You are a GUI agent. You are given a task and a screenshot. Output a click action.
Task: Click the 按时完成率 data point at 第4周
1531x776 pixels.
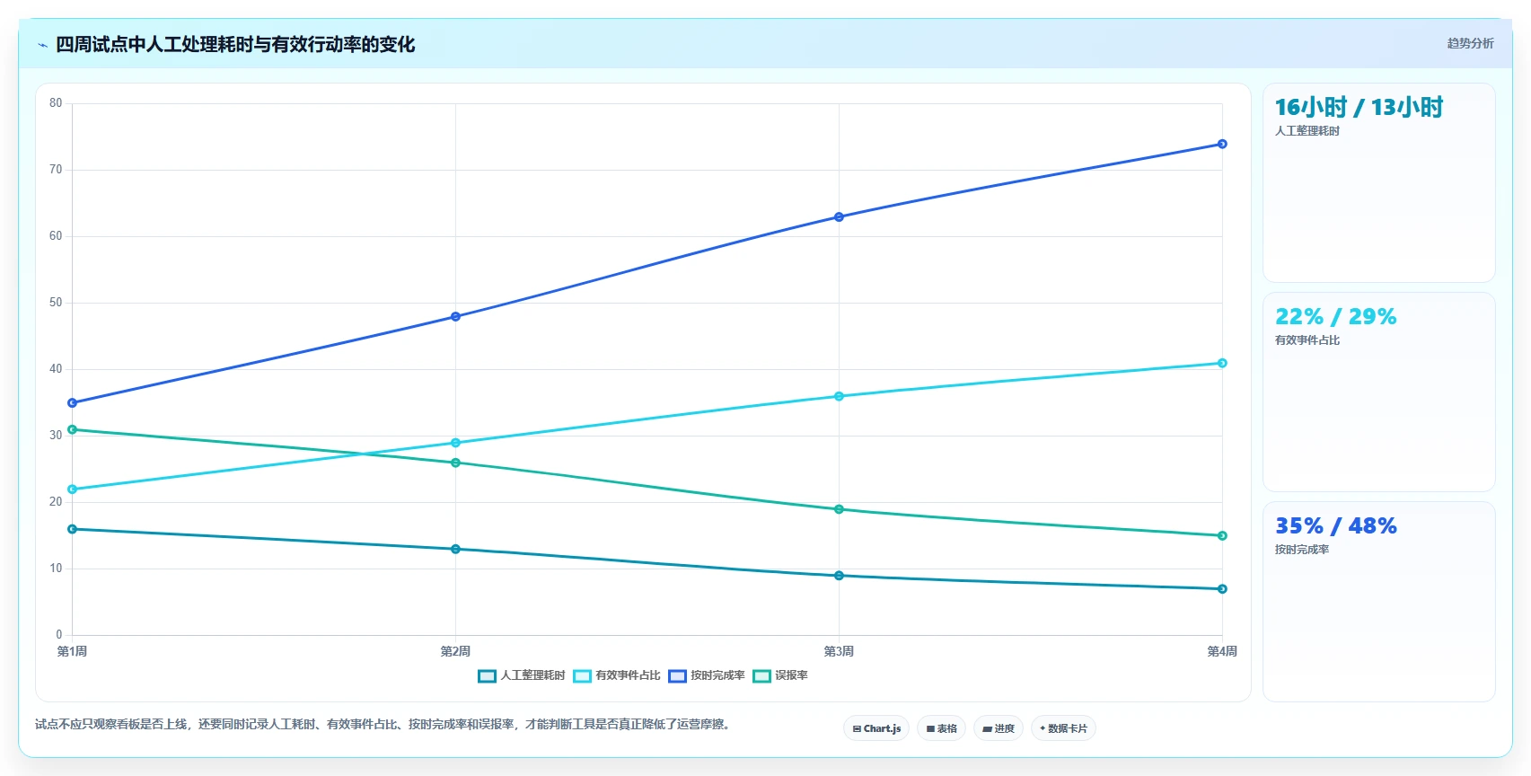coord(1222,144)
